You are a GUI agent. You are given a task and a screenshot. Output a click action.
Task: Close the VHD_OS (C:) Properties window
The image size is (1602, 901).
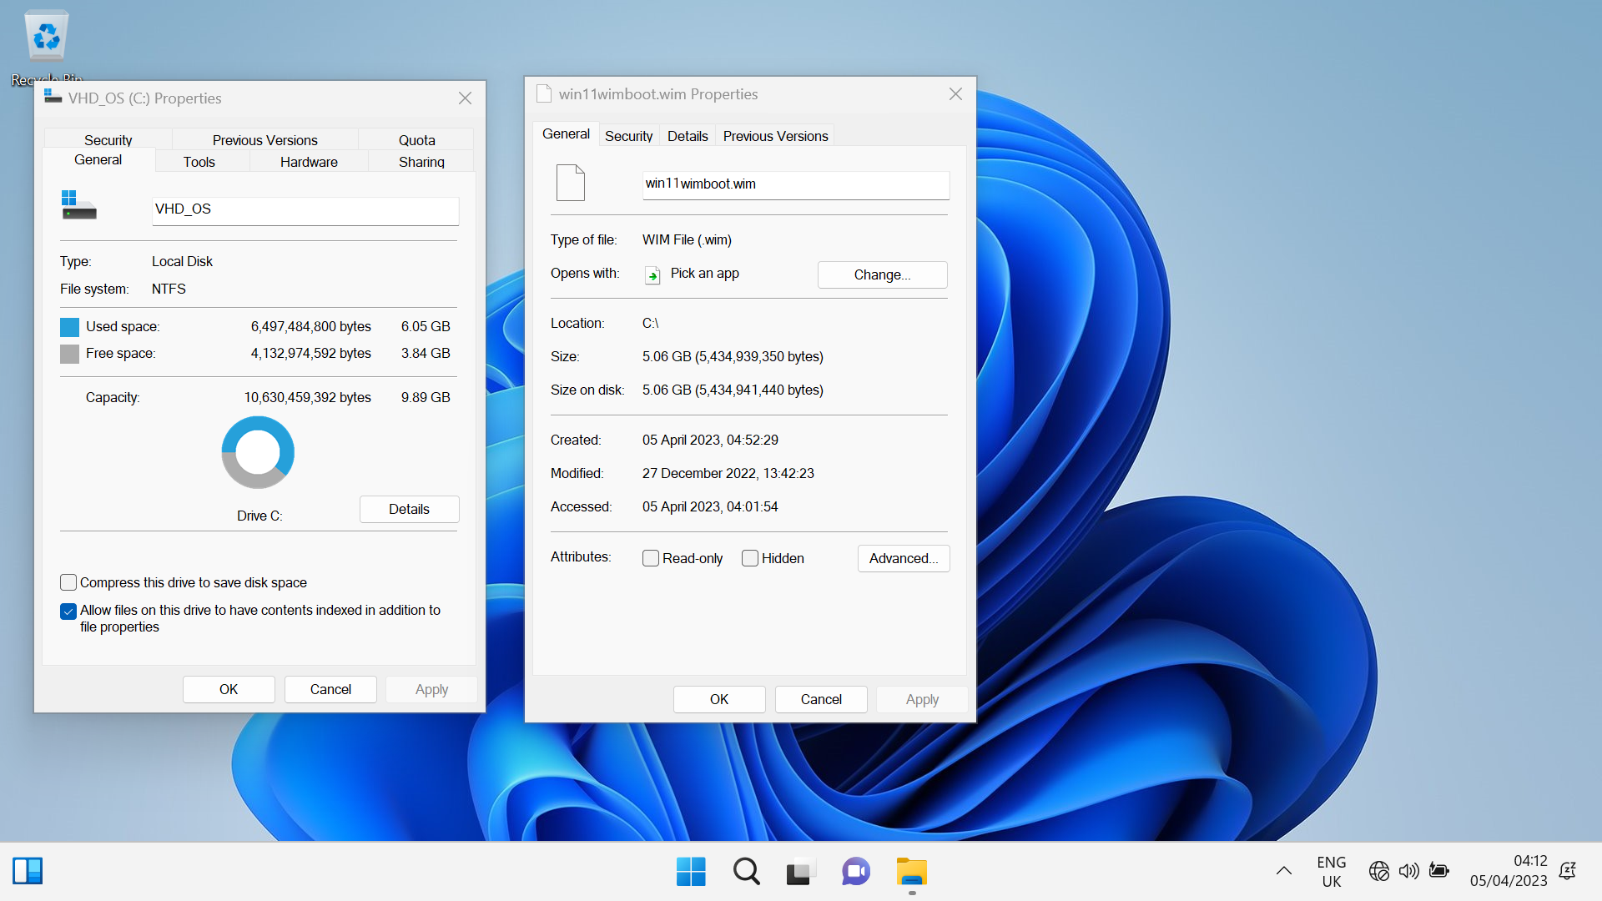point(465,98)
